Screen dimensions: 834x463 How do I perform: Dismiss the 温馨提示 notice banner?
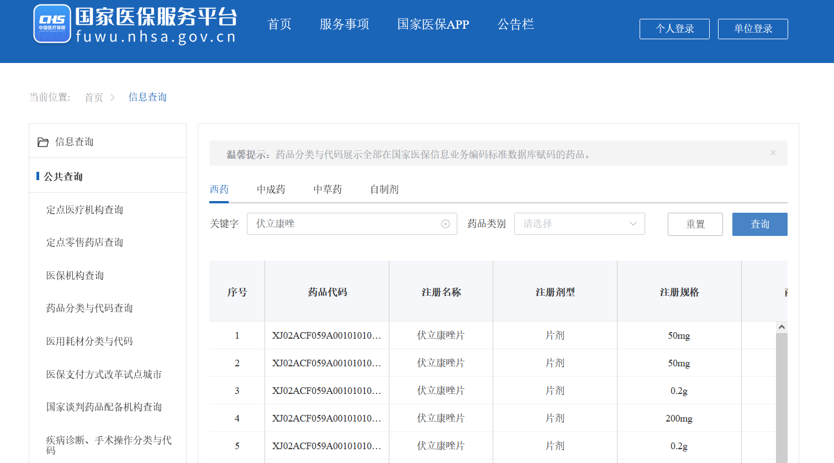773,153
